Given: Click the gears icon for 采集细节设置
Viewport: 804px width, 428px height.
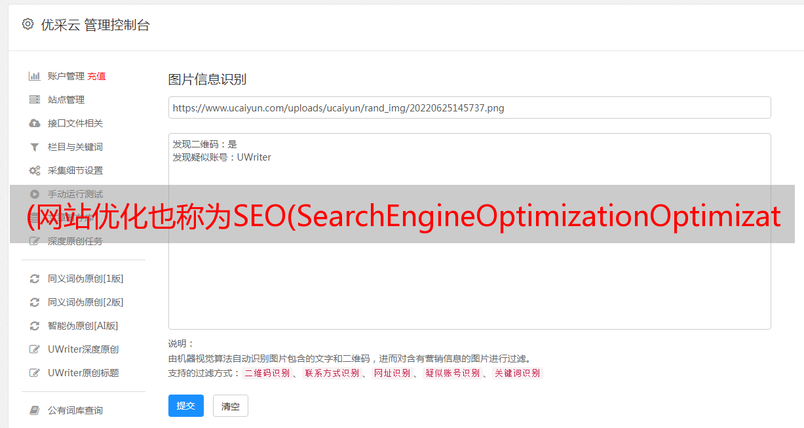Looking at the screenshot, I should click(x=35, y=170).
